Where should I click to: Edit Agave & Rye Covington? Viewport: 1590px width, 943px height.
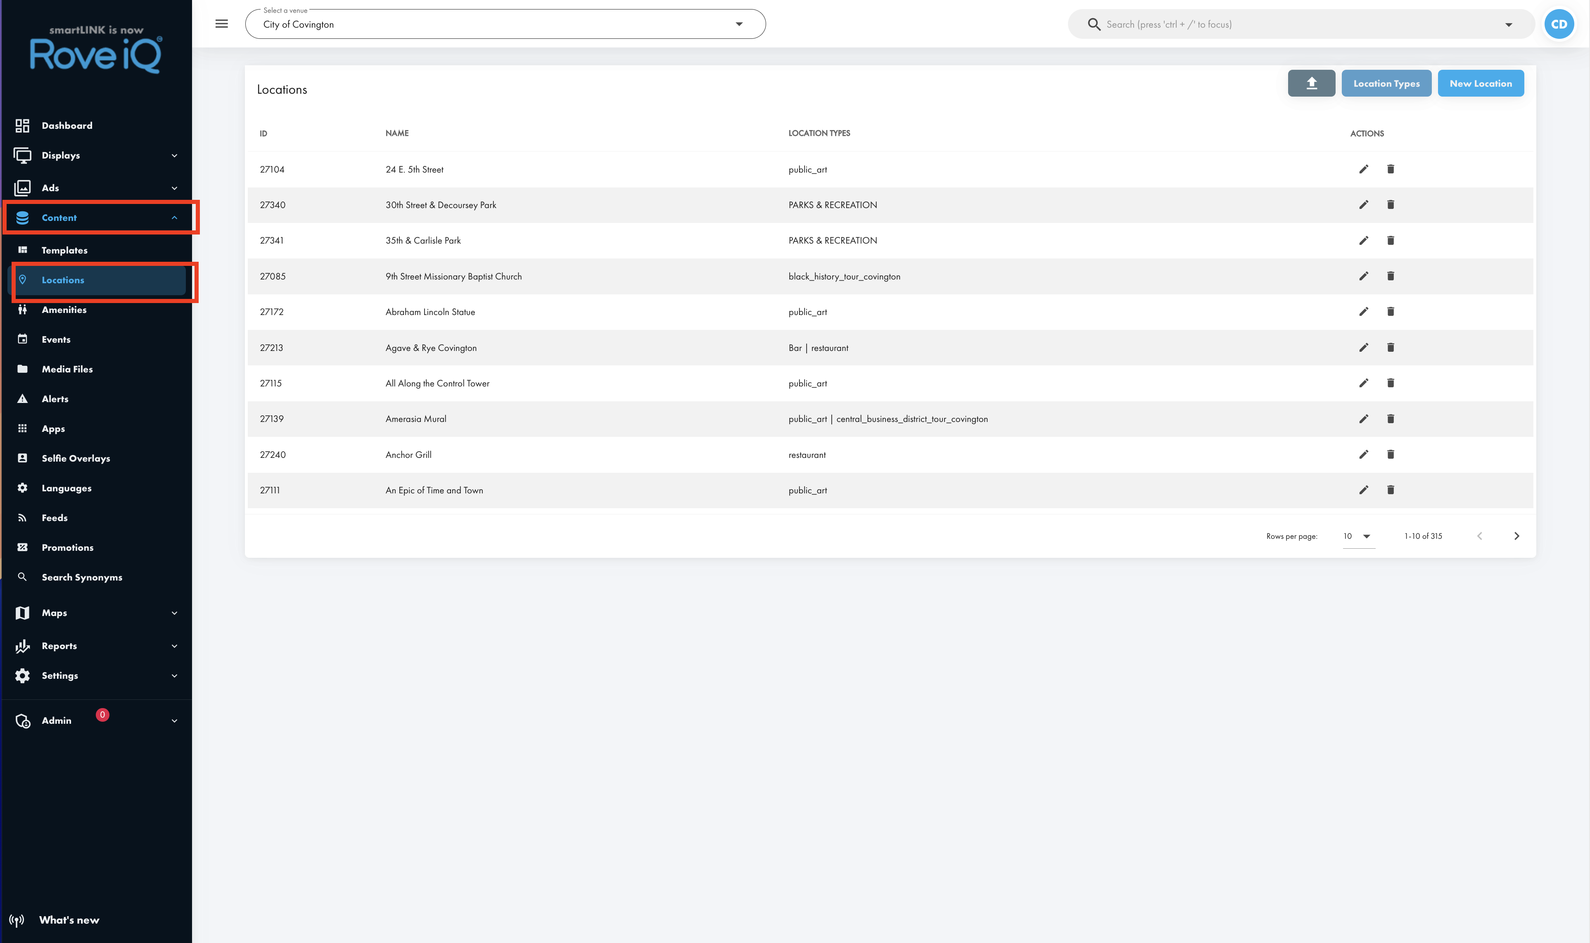click(x=1363, y=348)
